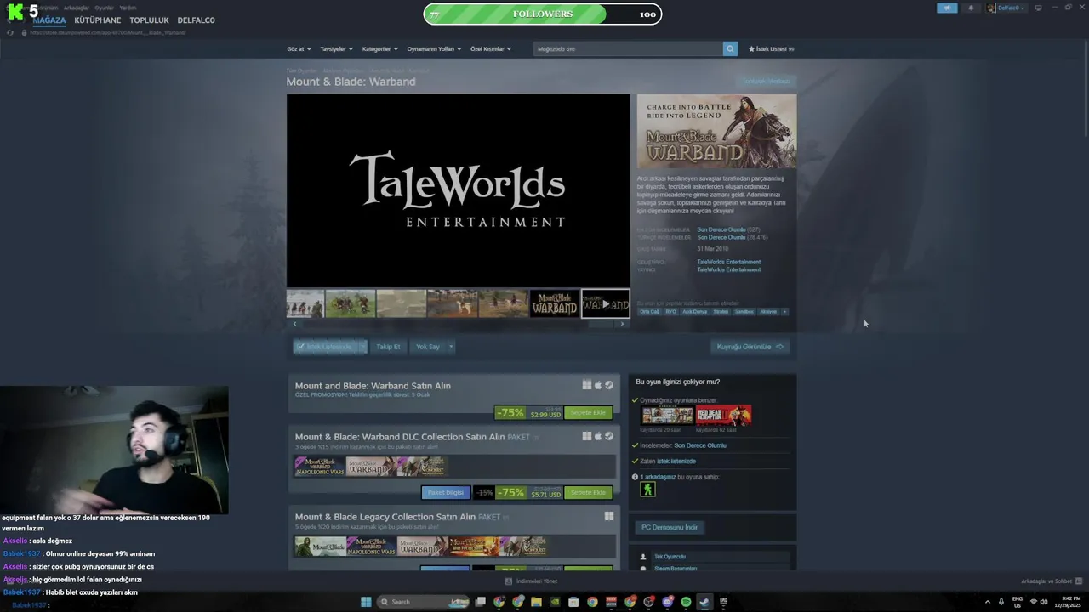Open the Göz at dropdown menu
The width and height of the screenshot is (1089, 612).
click(299, 49)
